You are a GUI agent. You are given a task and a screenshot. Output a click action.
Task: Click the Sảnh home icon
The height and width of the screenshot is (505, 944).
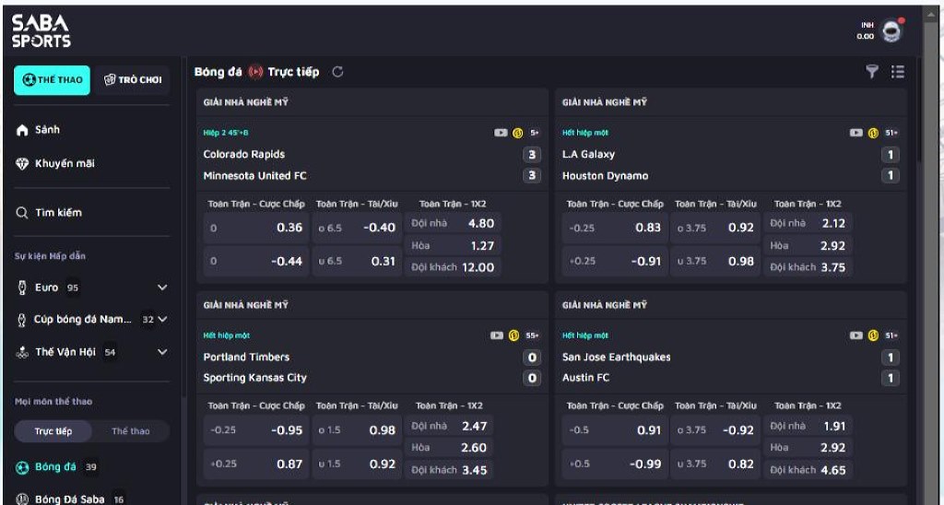click(23, 131)
